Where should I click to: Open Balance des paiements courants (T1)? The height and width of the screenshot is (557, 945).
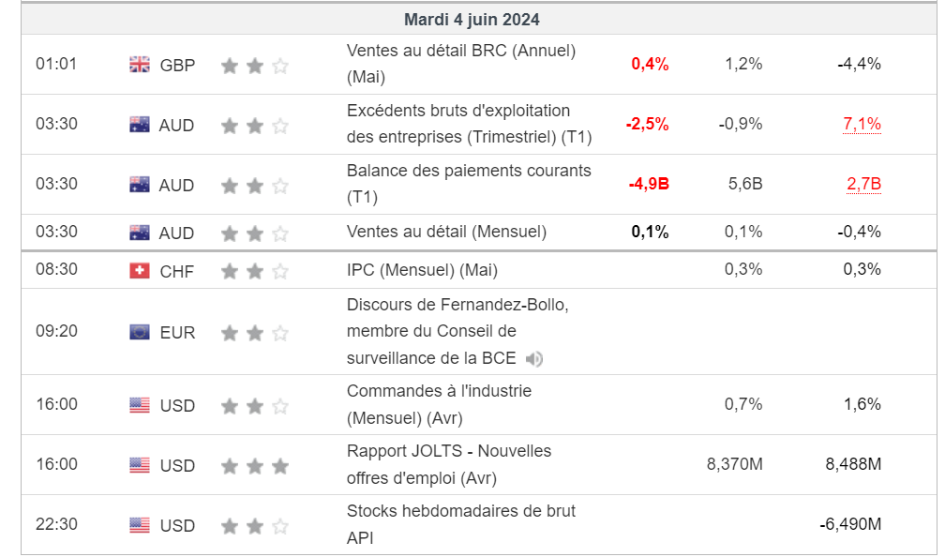[469, 184]
